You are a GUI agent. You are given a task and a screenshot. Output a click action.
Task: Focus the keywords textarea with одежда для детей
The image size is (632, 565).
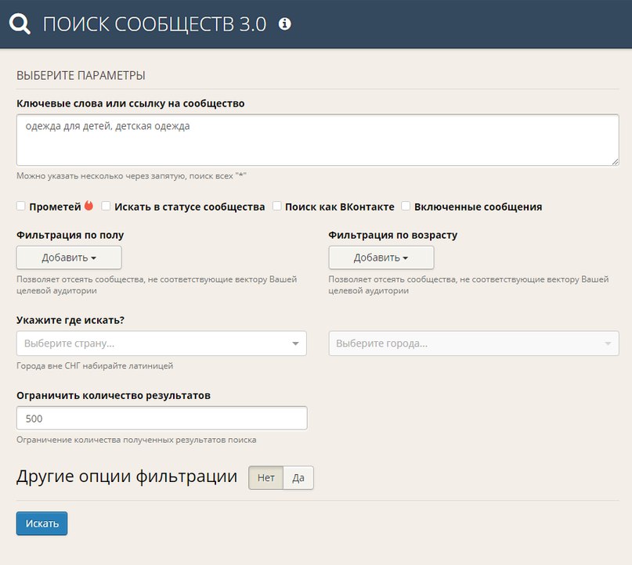pos(317,140)
